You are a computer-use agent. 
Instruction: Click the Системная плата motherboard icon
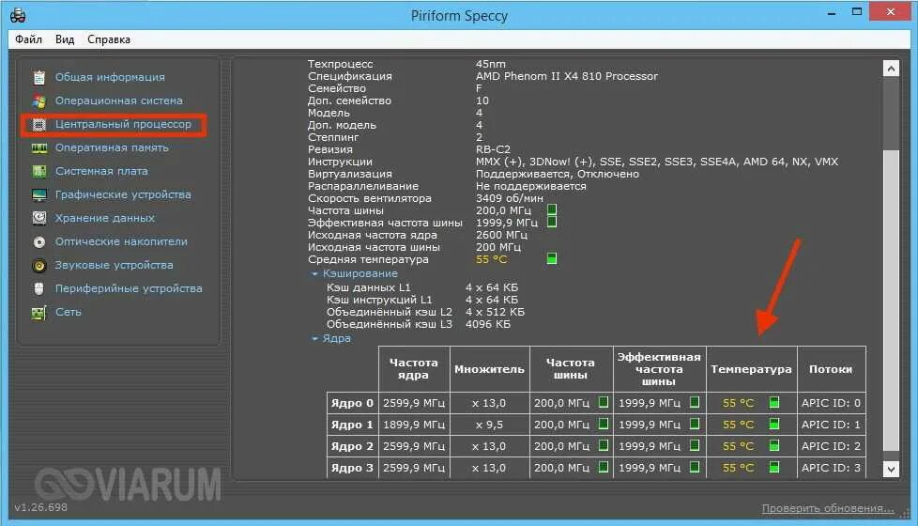(39, 172)
